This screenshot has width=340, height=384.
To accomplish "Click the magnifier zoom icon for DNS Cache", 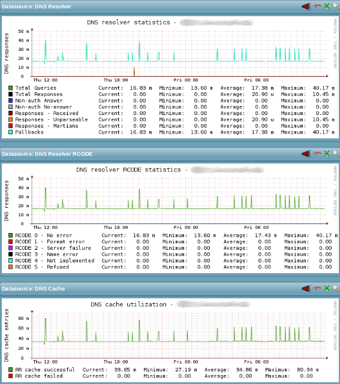I will tap(336, 289).
